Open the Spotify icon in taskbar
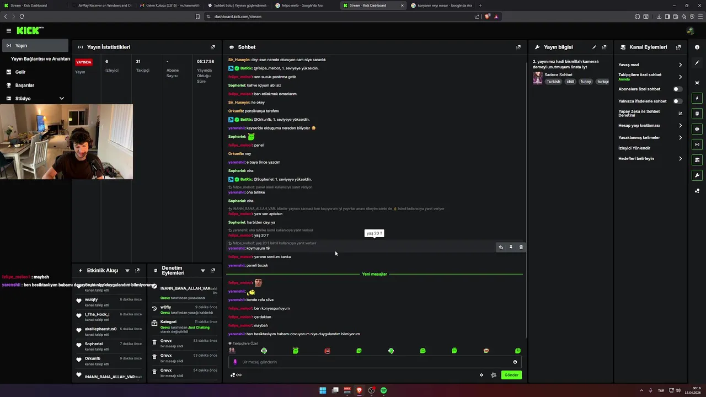706x397 pixels. (383, 390)
